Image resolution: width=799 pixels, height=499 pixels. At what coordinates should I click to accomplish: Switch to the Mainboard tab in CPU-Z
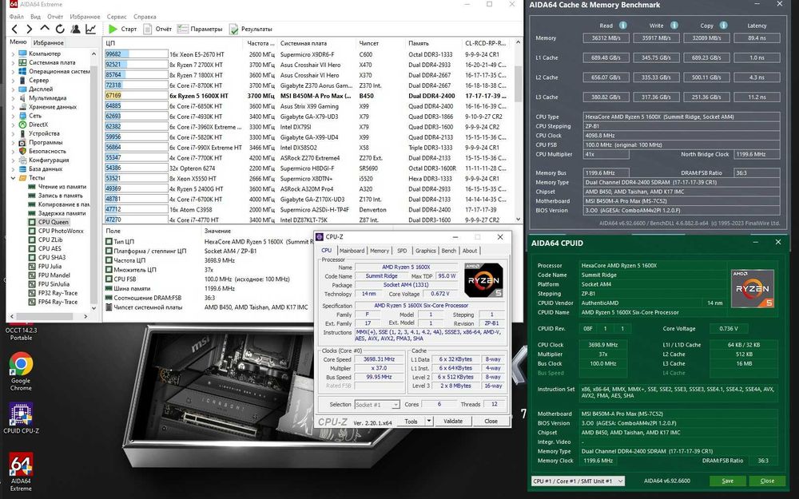click(x=352, y=251)
